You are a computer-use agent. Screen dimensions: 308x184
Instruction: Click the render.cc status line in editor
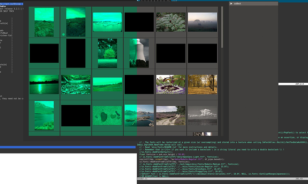click(x=143, y=179)
